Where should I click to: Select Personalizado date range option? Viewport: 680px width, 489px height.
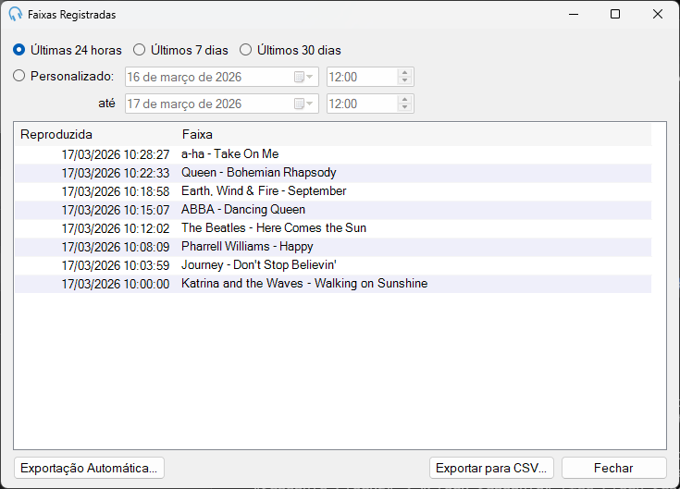click(x=63, y=76)
